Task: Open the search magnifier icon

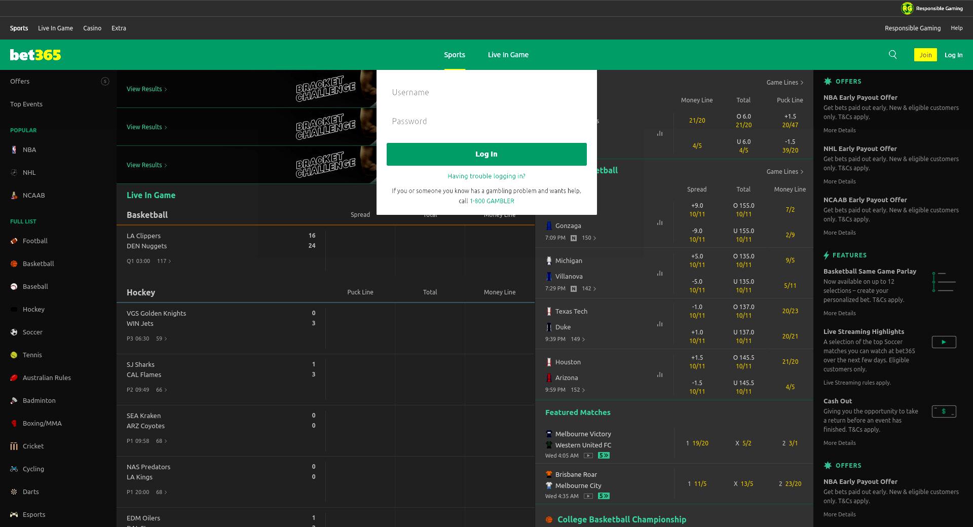Action: (x=893, y=55)
